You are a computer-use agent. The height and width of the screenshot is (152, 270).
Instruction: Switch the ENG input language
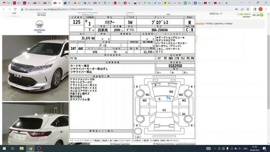click(246, 148)
